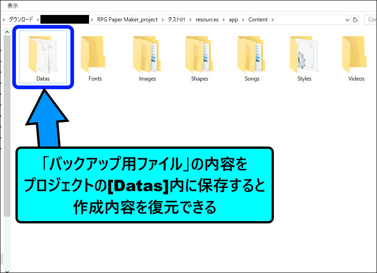
Task: Go to ダウンロード in the breadcrumb
Action: (x=21, y=20)
